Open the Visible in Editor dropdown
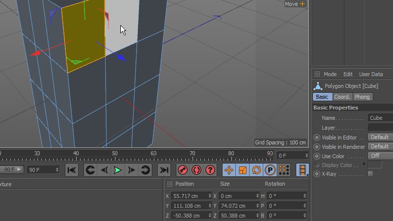 [x=380, y=138]
